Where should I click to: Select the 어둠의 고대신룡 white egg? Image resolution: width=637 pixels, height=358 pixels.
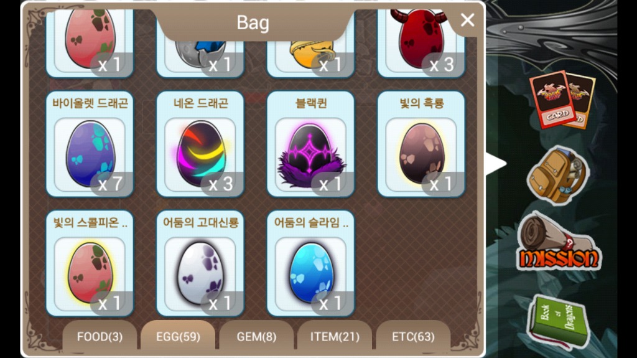point(200,263)
